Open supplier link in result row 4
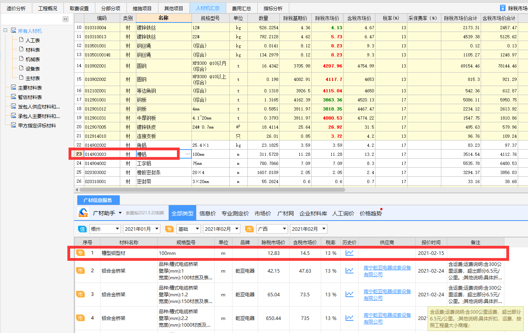This screenshot has height=333, width=528. pos(387,318)
